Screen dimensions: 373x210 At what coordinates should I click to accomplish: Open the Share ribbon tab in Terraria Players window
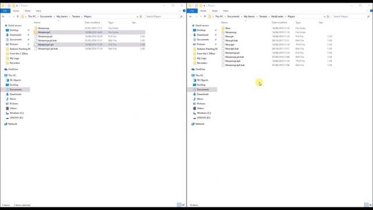tap(27, 10)
